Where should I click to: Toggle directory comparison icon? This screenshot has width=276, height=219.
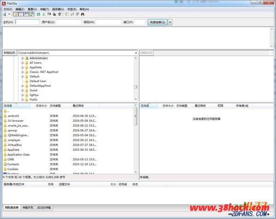[72, 14]
